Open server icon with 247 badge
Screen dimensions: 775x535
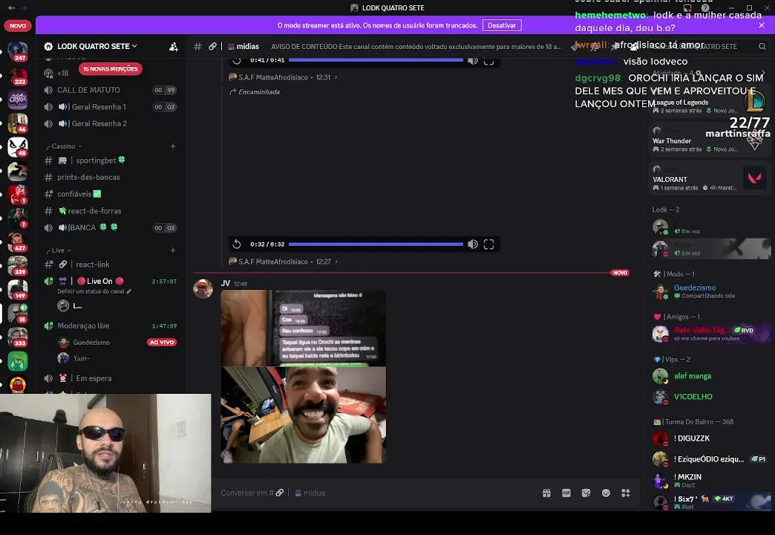coord(18,51)
